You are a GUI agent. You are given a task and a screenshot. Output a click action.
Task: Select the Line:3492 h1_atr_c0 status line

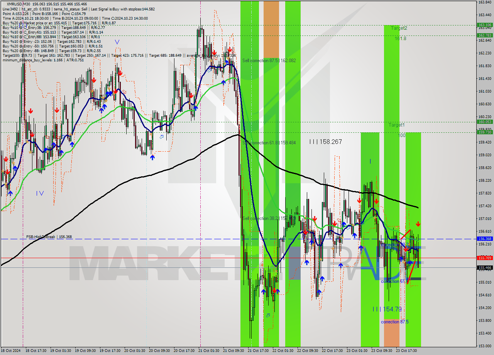[x=78, y=9]
